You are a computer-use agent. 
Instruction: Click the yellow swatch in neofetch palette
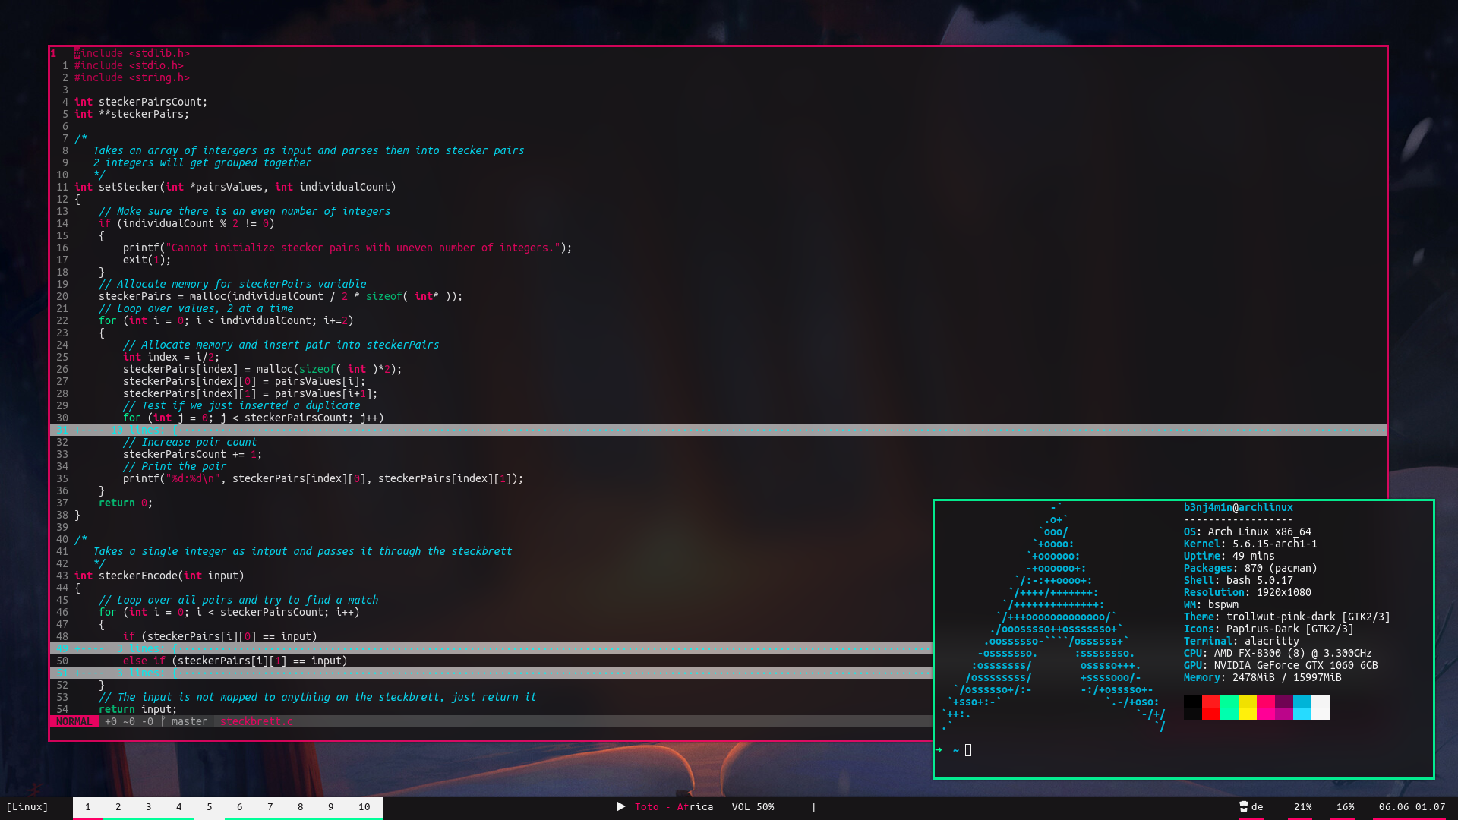pyautogui.click(x=1248, y=707)
